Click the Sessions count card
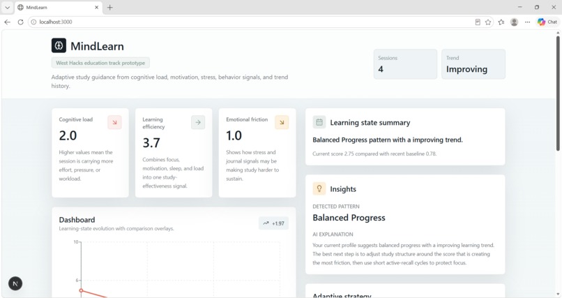The image size is (562, 298). pos(405,64)
